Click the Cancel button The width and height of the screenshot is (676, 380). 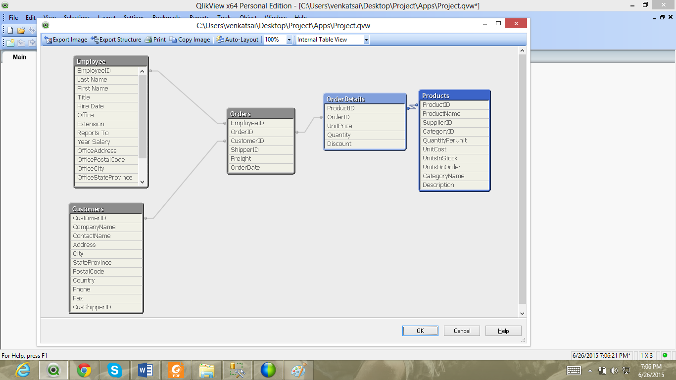462,331
